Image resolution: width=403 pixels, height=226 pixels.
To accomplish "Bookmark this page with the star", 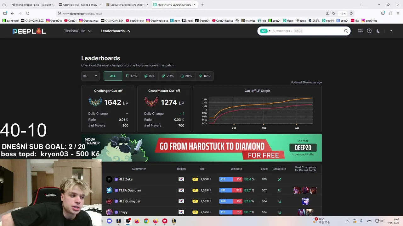I will pos(351,13).
